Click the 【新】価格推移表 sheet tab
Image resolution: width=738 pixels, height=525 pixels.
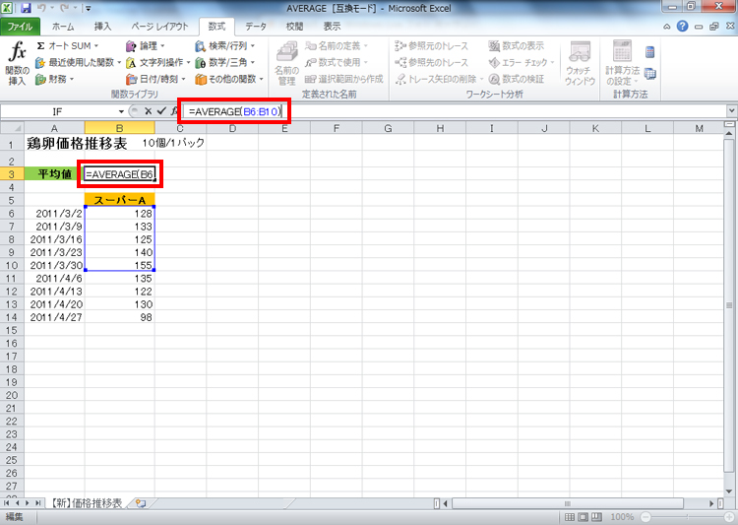(x=87, y=503)
